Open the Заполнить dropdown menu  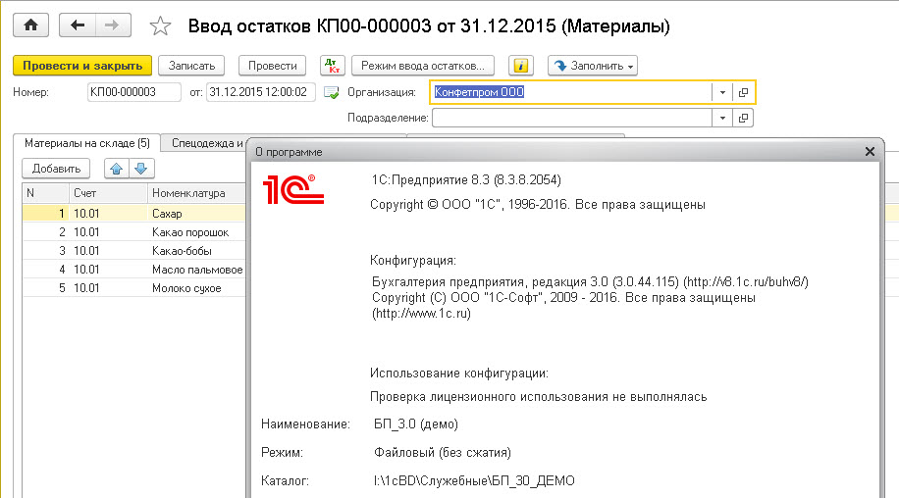pyautogui.click(x=592, y=66)
